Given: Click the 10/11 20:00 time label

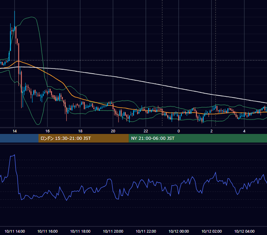Looking at the screenshot, I should [113, 231].
